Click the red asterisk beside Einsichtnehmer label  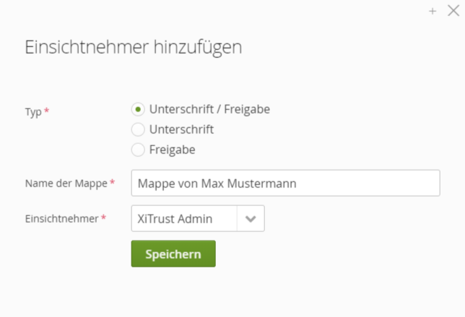[x=103, y=218]
